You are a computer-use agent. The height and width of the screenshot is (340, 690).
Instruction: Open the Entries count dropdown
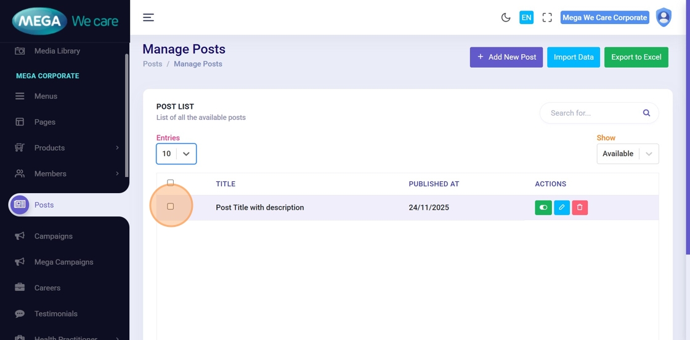pyautogui.click(x=176, y=154)
